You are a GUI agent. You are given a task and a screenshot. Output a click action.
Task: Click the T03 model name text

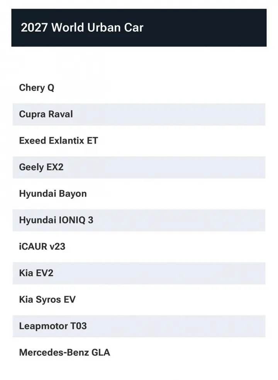tap(78, 326)
